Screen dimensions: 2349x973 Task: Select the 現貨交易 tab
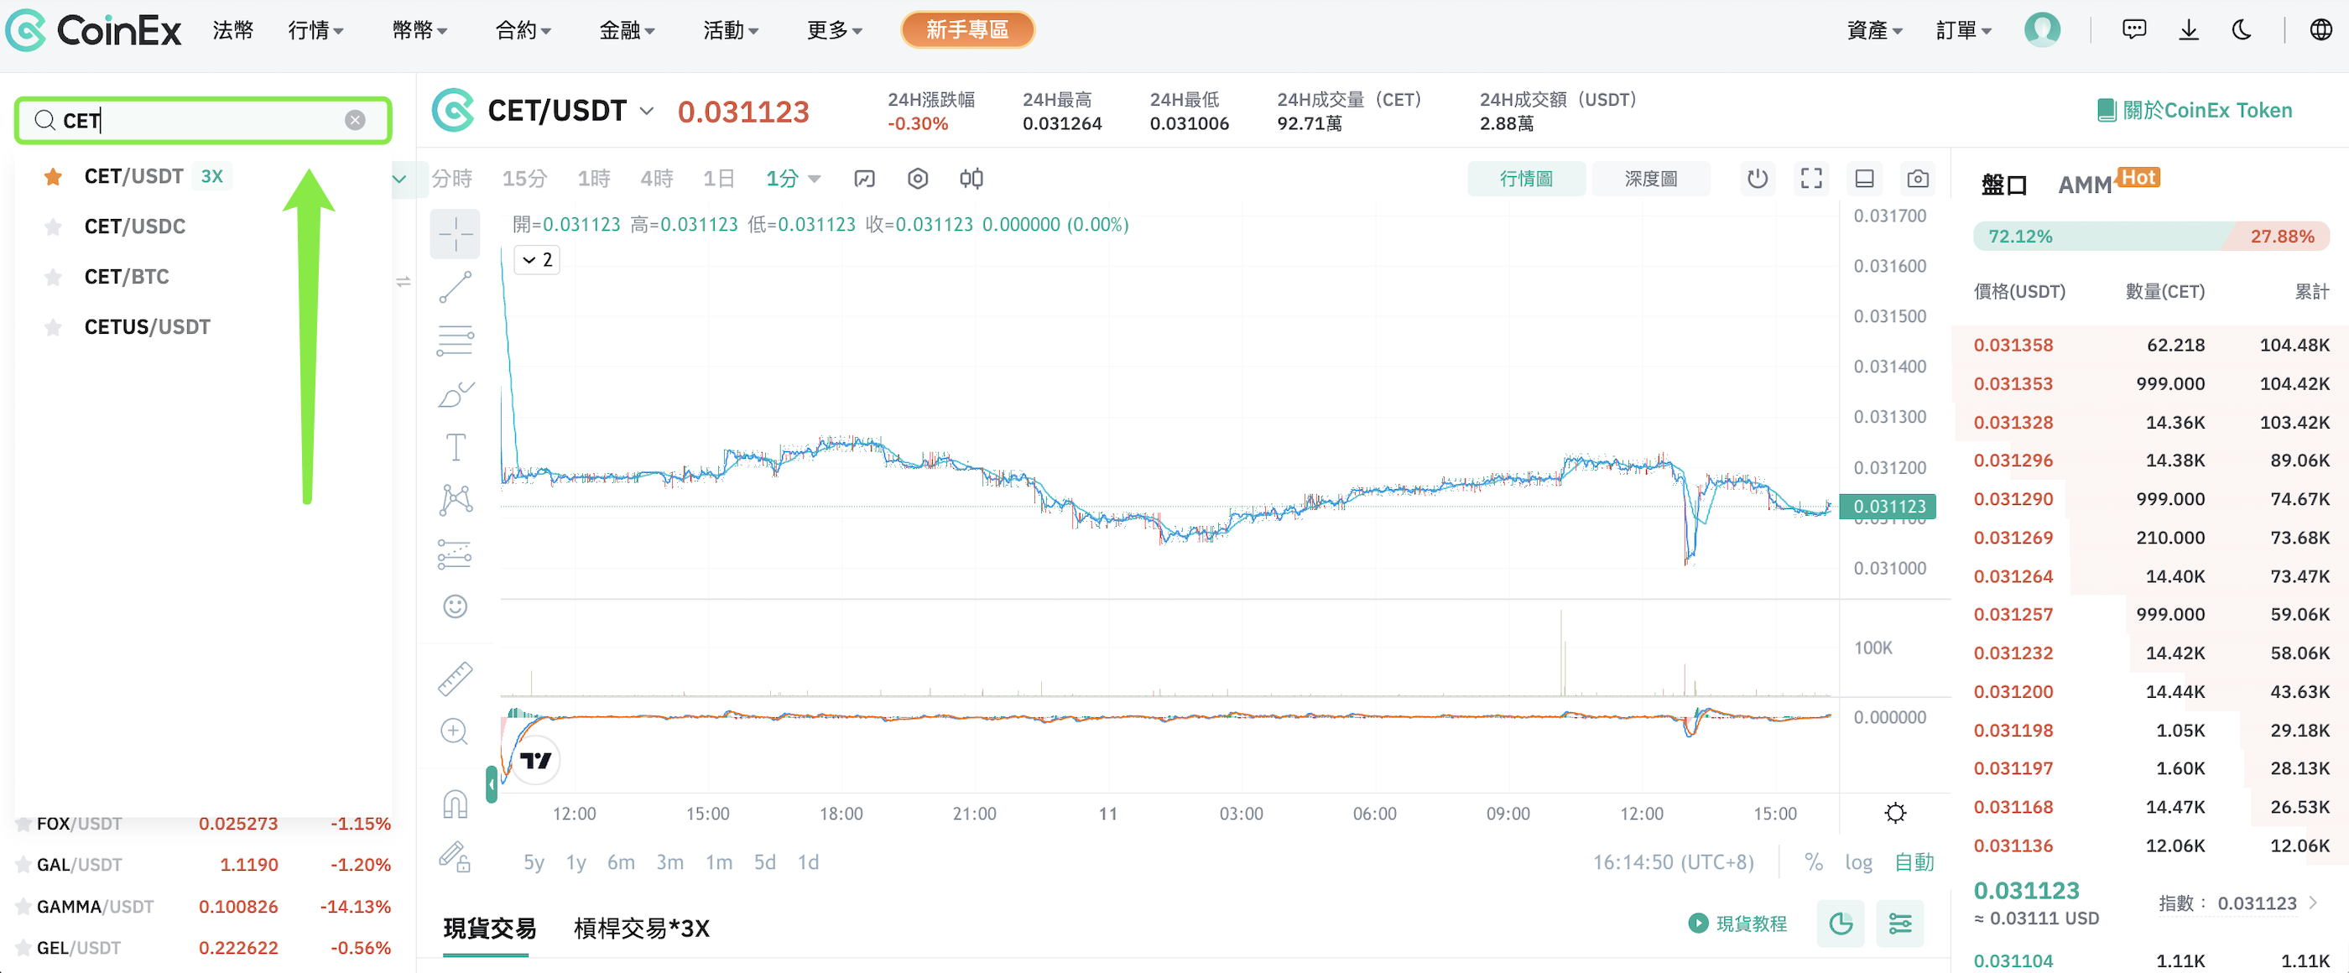489,929
